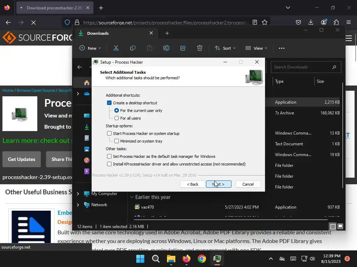Show hidden system tray icons chevron
This screenshot has height=267, width=357.
coord(271,259)
